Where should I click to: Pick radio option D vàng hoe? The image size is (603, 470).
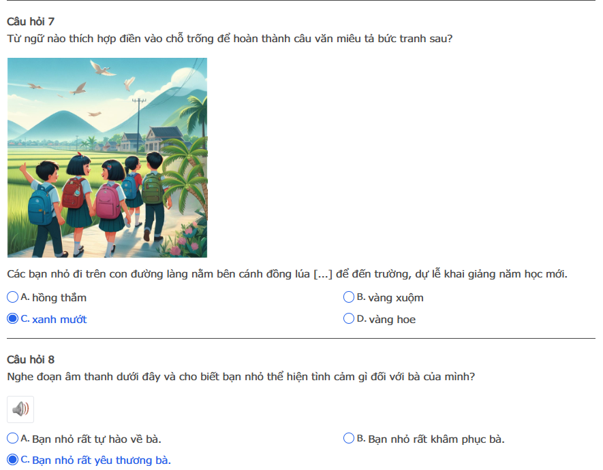point(349,319)
